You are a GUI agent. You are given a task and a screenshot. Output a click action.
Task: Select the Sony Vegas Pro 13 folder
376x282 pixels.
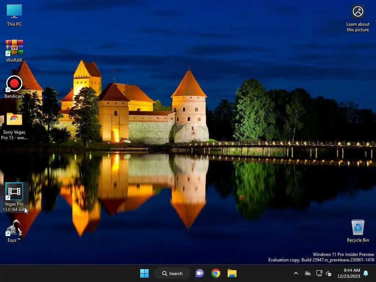click(14, 126)
